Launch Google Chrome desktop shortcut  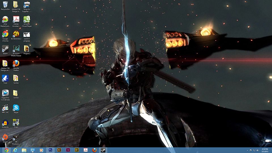5,36
